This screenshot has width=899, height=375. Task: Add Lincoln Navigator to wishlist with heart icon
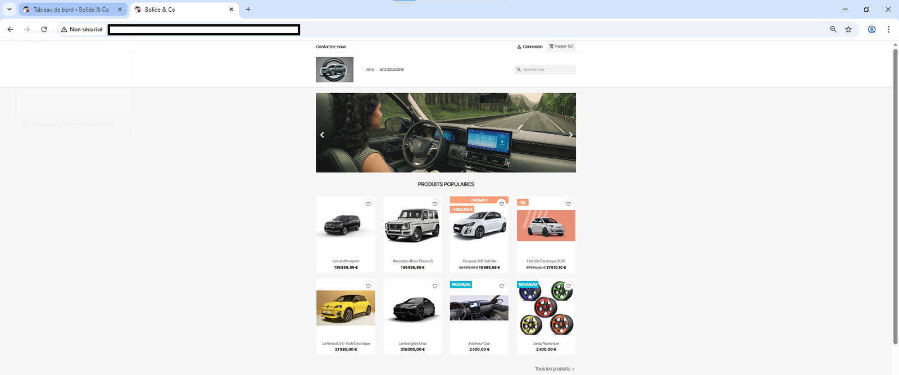tap(368, 204)
